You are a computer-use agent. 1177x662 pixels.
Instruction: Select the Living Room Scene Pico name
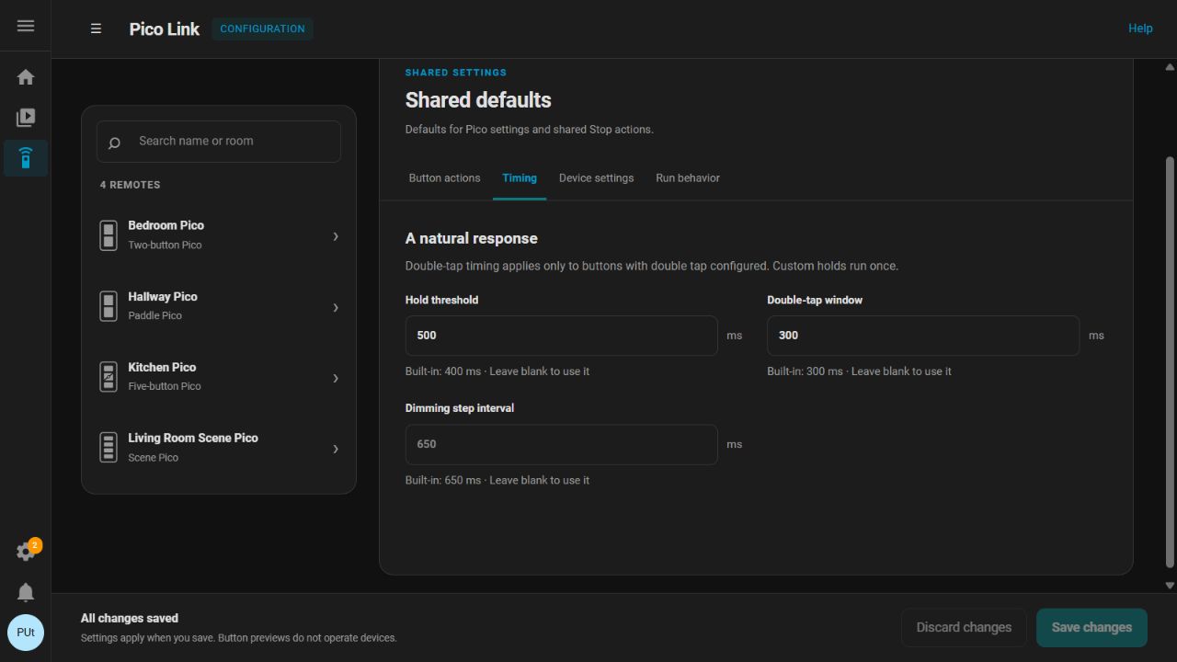(193, 438)
